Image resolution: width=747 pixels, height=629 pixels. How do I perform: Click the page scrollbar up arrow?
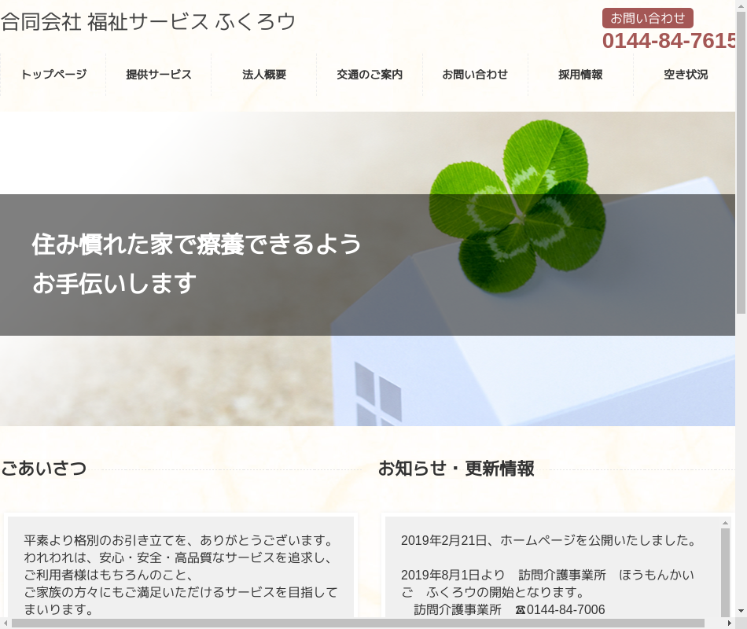[x=741, y=6]
